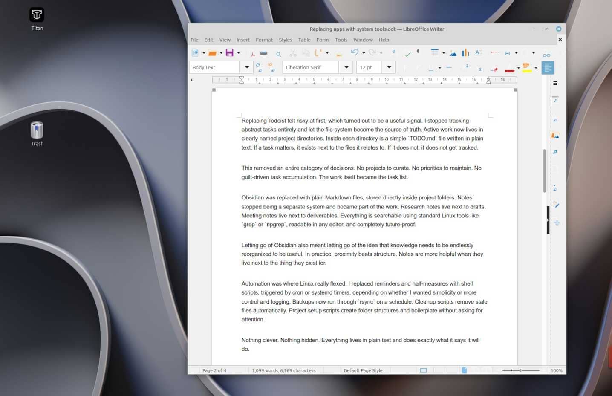Image resolution: width=612 pixels, height=396 pixels.
Task: Insert a hyperlink with the chain icon
Action: click(x=546, y=55)
